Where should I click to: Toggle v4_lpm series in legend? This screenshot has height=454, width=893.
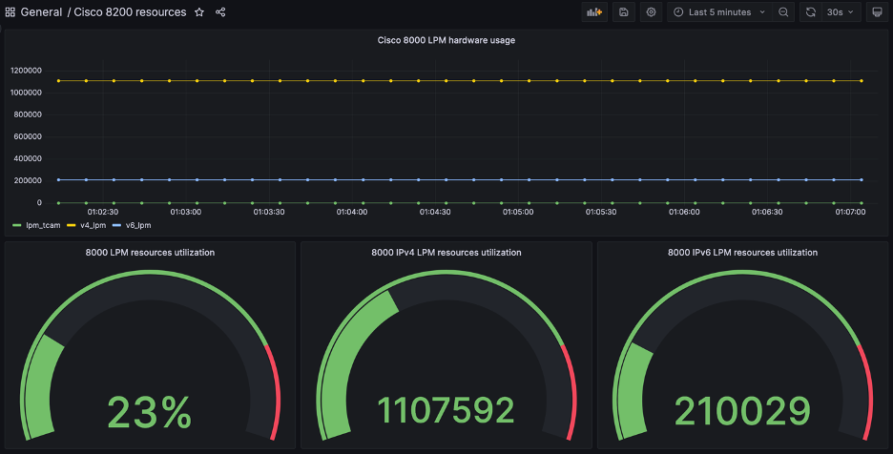pyautogui.click(x=93, y=226)
